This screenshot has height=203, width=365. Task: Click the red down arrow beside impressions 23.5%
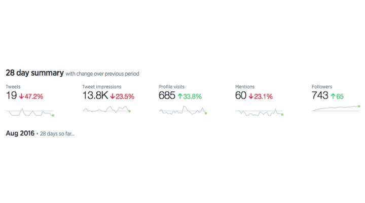pyautogui.click(x=113, y=96)
